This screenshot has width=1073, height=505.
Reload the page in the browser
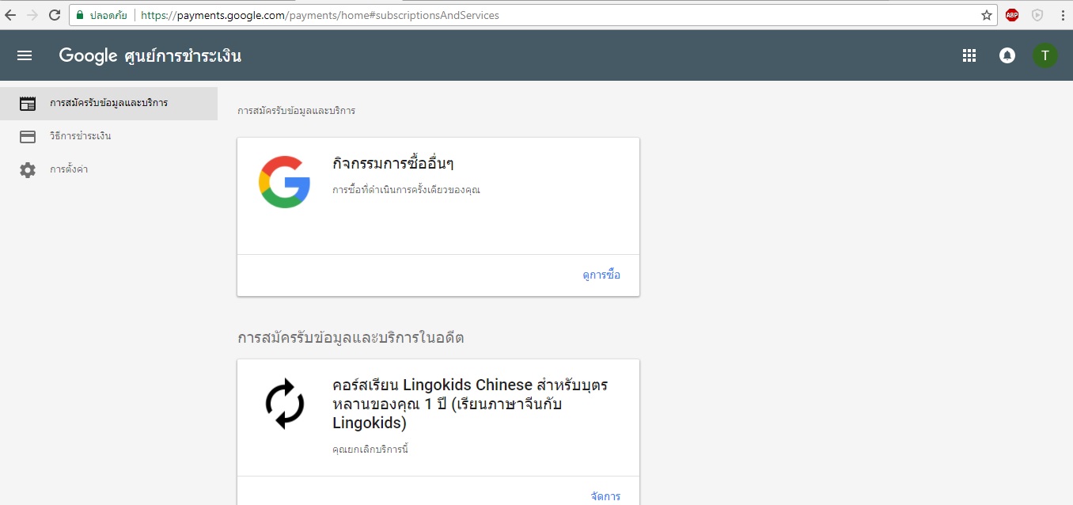(55, 15)
